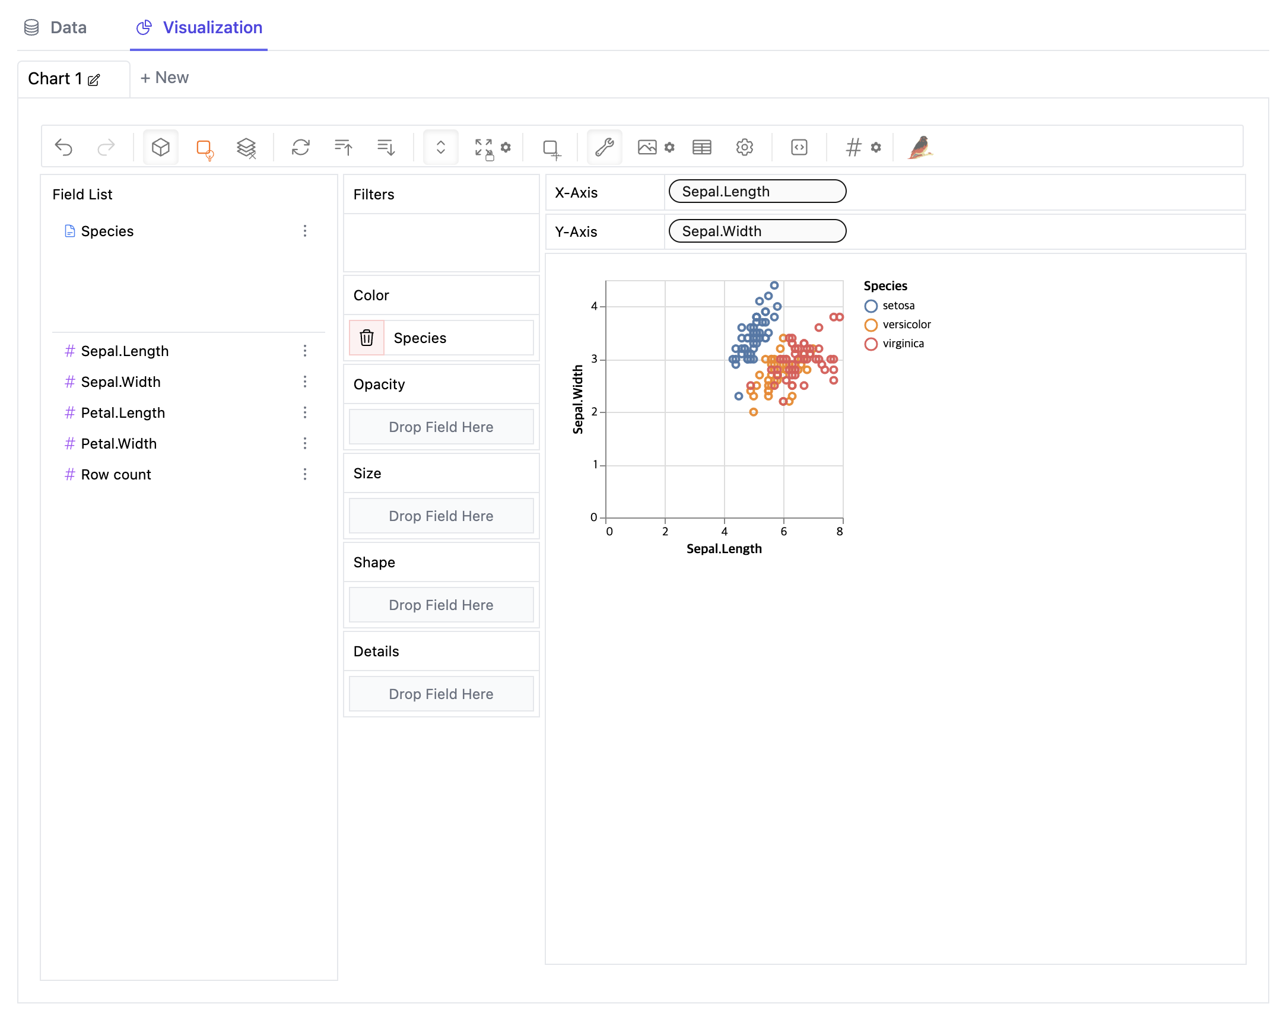This screenshot has width=1277, height=1010.
Task: Sort descending using the toolbar icon
Action: [386, 147]
